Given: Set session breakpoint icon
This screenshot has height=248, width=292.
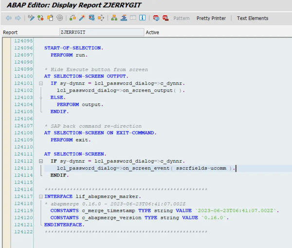Looking at the screenshot, I should (x=156, y=18).
